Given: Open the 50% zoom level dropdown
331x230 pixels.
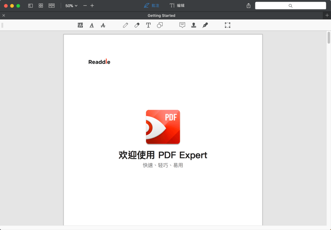Looking at the screenshot, I should (x=71, y=6).
